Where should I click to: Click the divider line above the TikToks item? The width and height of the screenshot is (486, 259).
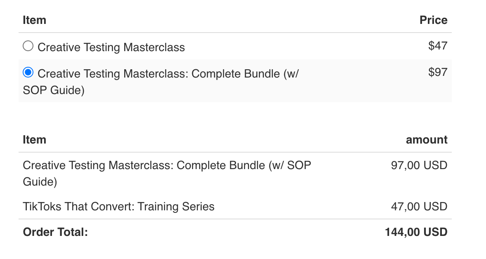tap(235, 194)
